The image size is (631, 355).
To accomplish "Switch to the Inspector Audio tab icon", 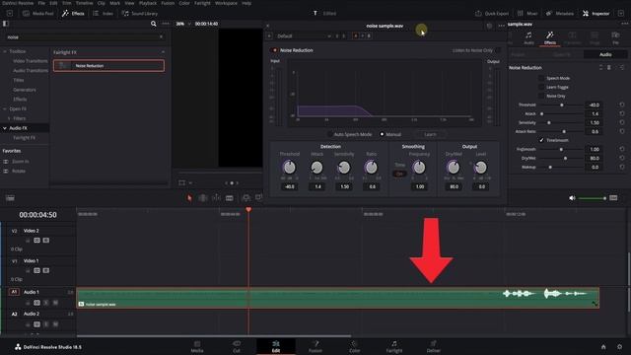I will click(x=528, y=37).
